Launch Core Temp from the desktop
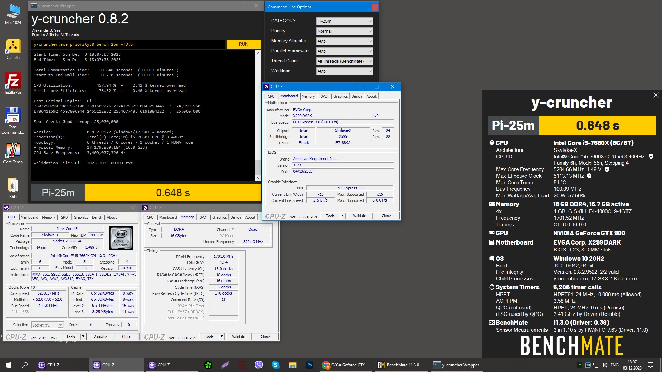The height and width of the screenshot is (372, 662). point(13,153)
